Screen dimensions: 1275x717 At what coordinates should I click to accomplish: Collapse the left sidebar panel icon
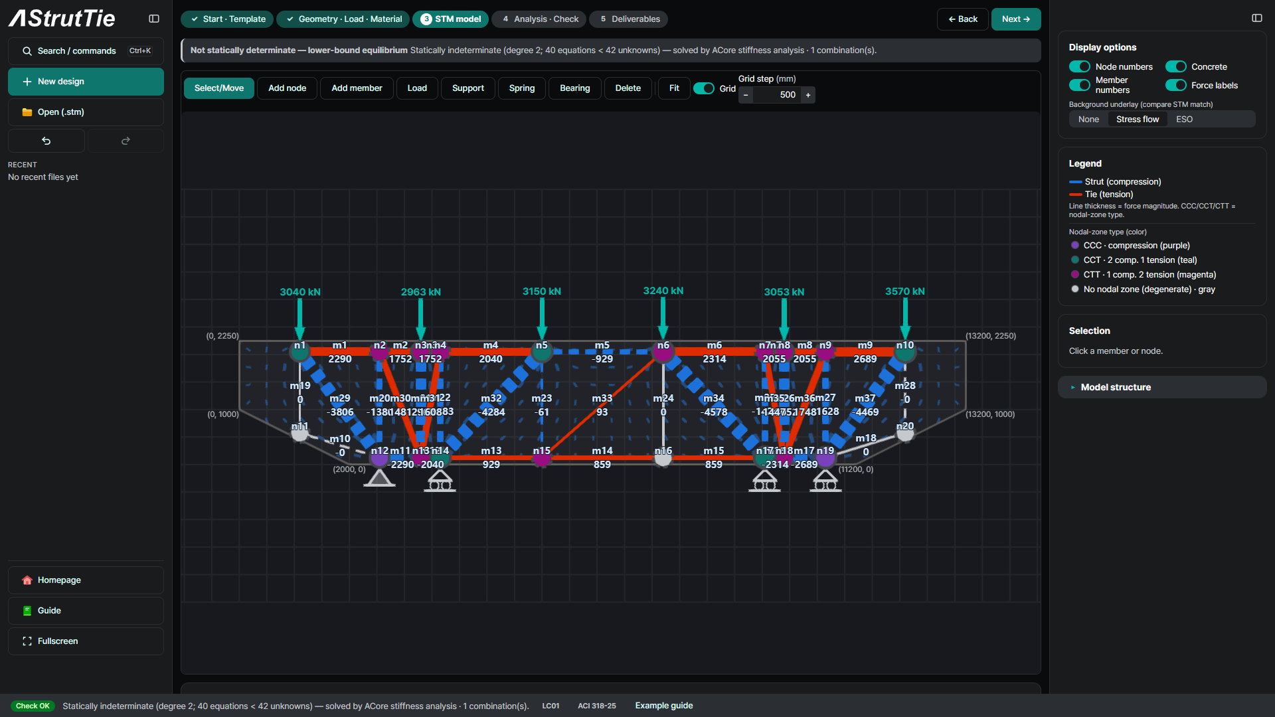click(154, 19)
